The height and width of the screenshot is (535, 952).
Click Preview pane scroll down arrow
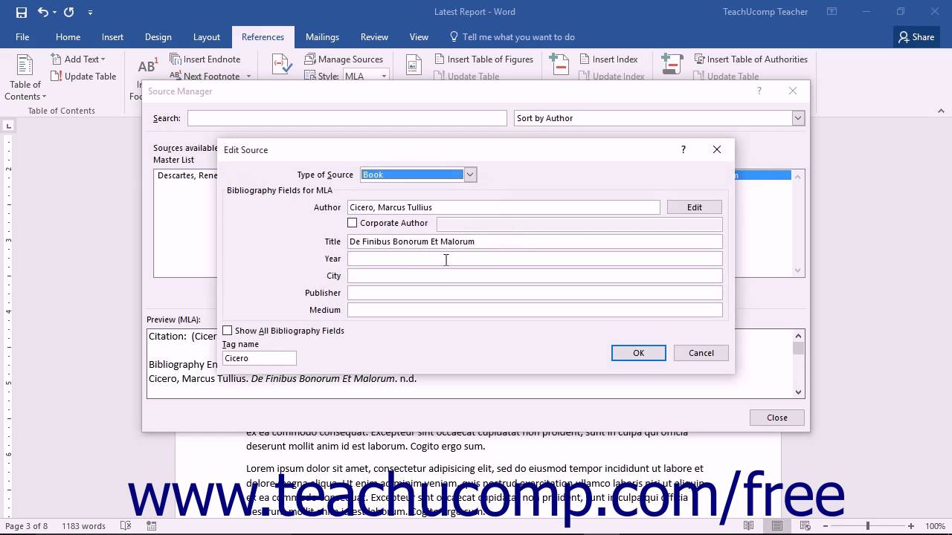(799, 392)
